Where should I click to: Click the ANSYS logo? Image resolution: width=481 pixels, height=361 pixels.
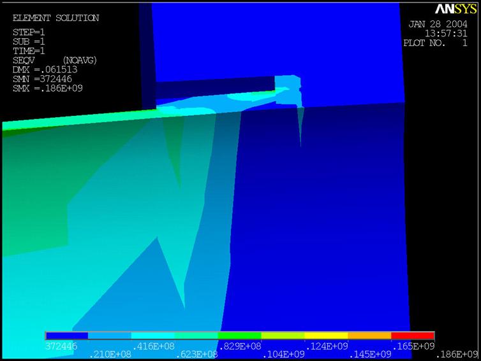click(x=456, y=9)
